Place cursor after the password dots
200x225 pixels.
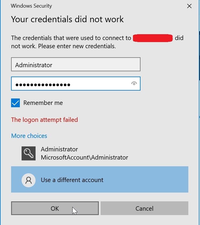pos(72,85)
